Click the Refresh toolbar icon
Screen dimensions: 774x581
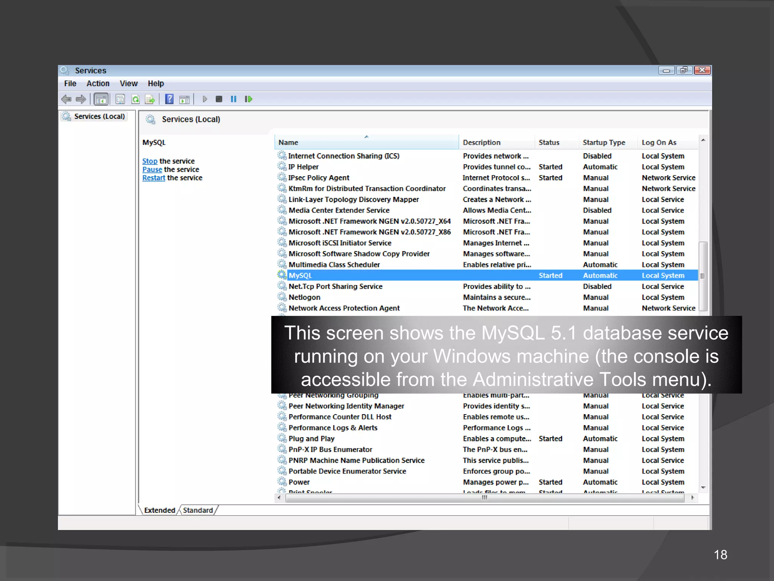click(135, 99)
